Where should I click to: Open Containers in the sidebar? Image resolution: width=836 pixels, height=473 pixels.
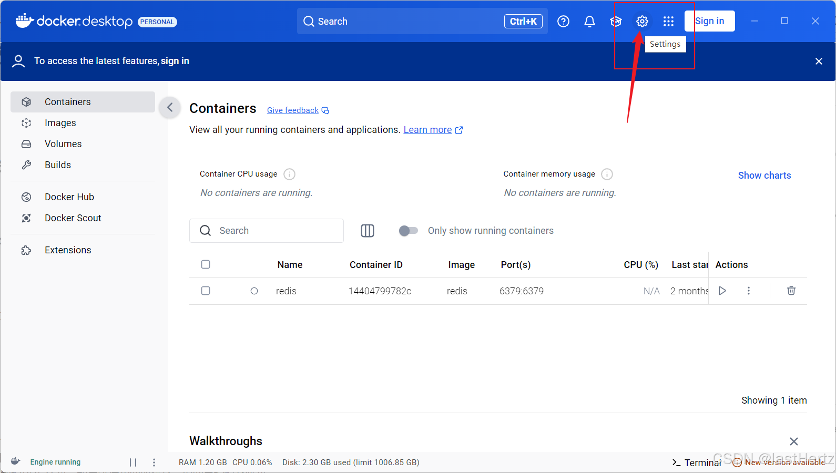click(x=83, y=102)
